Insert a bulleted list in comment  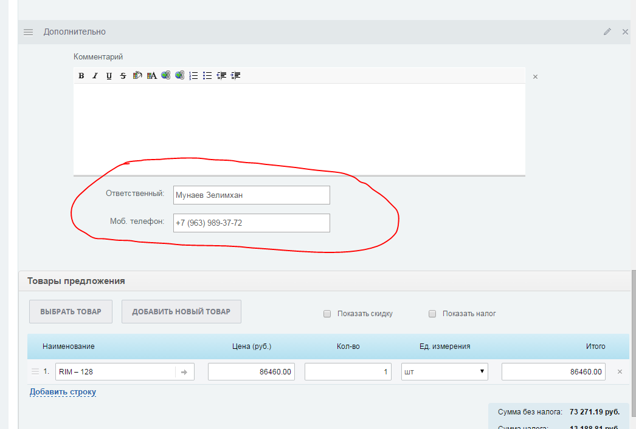(x=207, y=76)
